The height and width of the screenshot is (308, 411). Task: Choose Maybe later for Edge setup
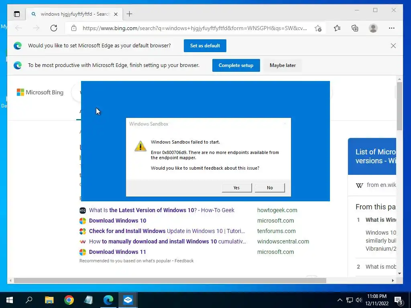click(x=283, y=65)
